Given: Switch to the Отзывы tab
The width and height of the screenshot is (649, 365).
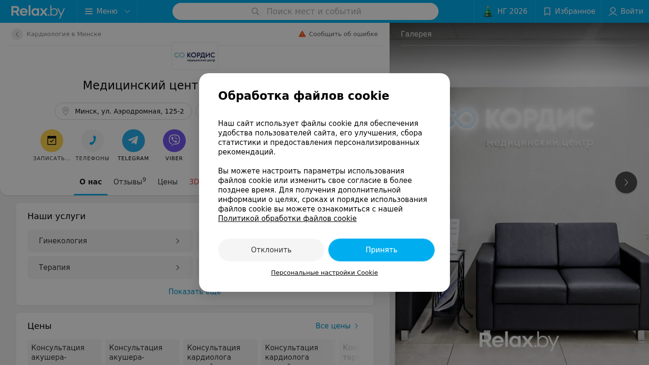Looking at the screenshot, I should click(130, 182).
